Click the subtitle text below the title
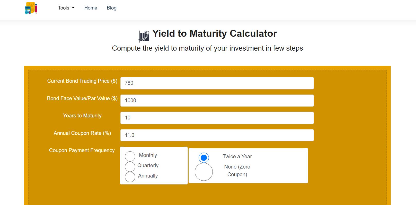Screen dimensions: 416x205 [x=207, y=48]
